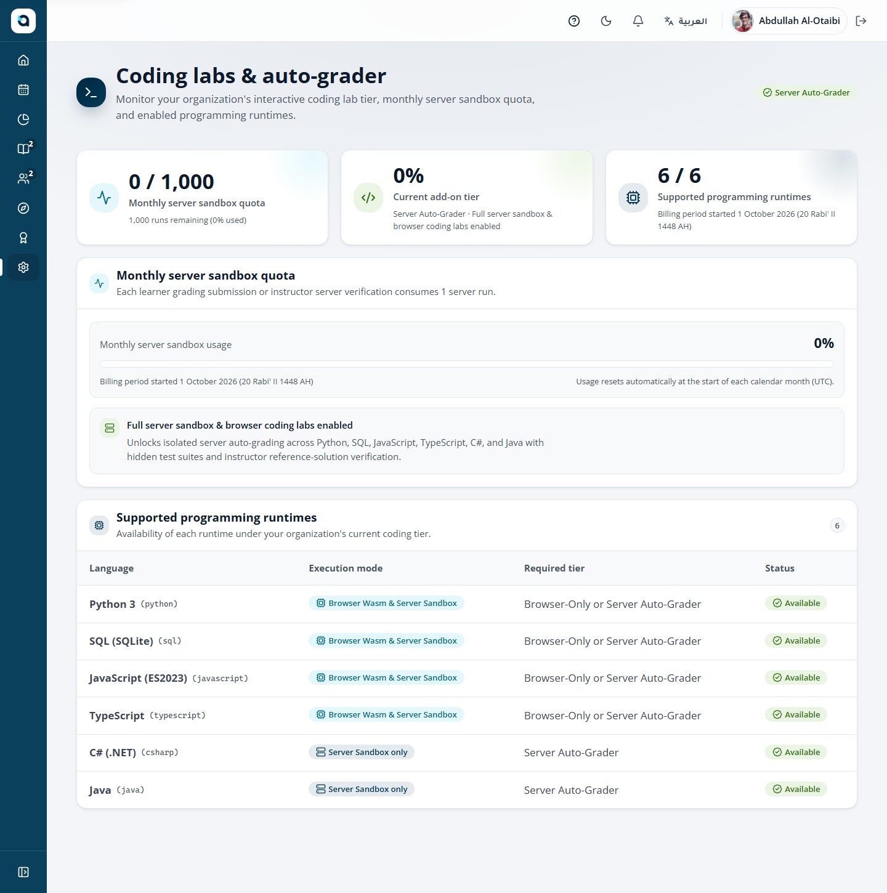Click Server Auto-Grader tier text in Java row
The height and width of the screenshot is (893, 887).
[x=571, y=790]
